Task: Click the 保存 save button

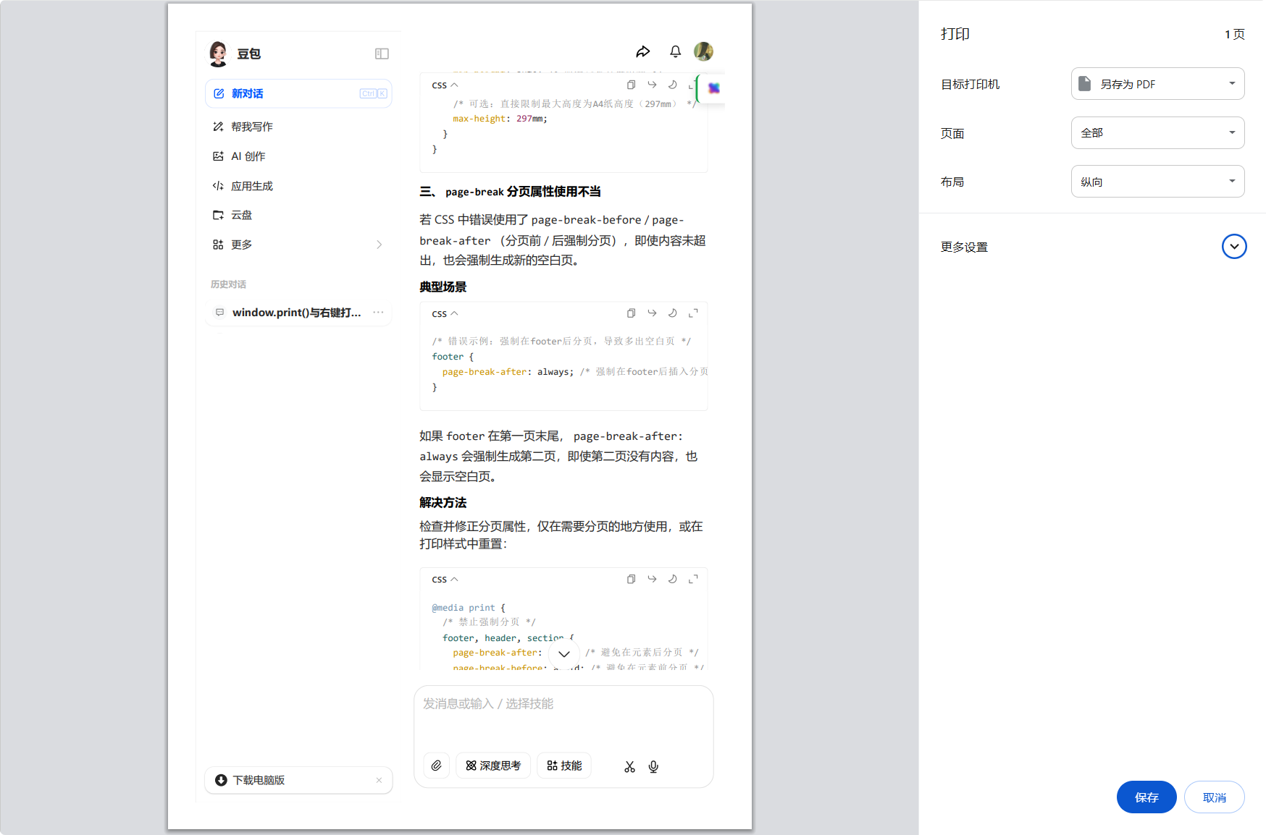Action: 1146,797
